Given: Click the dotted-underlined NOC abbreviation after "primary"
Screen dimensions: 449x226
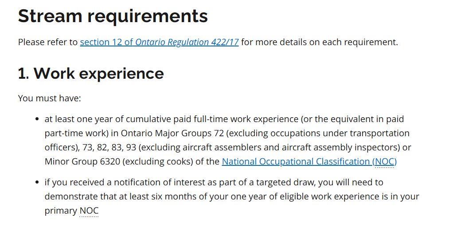Looking at the screenshot, I should pos(89,211).
